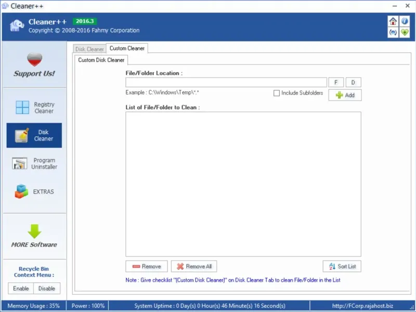416x312 pixels.
Task: Switch to the Disk Cleaner tab
Action: tap(89, 49)
